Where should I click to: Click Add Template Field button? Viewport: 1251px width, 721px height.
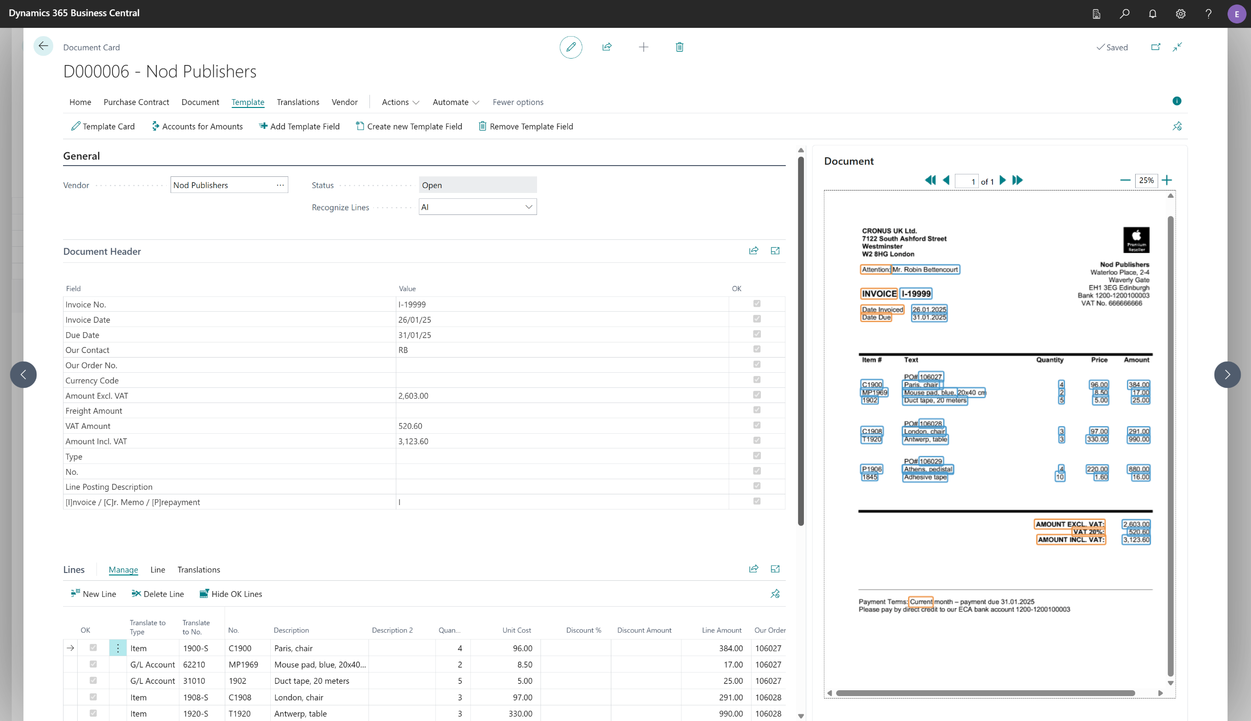299,127
